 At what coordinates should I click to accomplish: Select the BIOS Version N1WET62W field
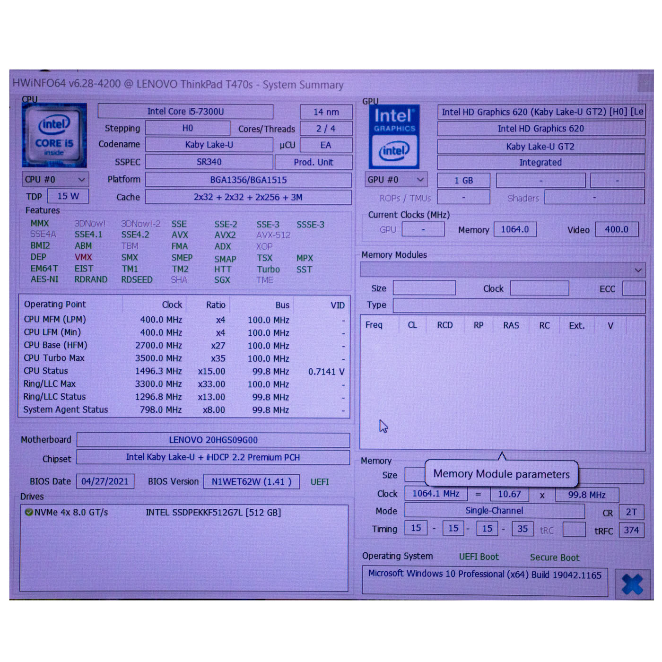pyautogui.click(x=252, y=482)
